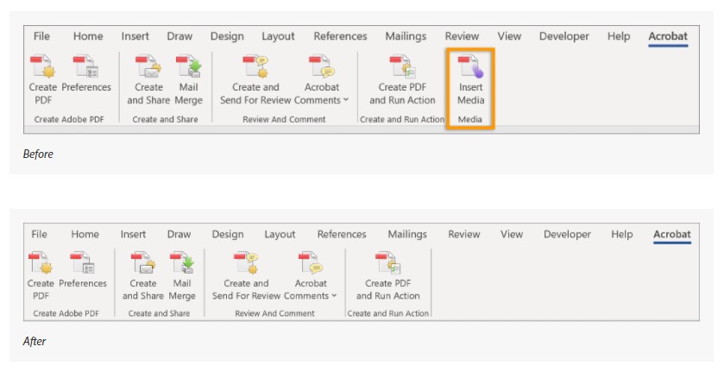Click 'Create and Share' group label in After ribbon
Screen dimensions: 724x372
(x=159, y=313)
